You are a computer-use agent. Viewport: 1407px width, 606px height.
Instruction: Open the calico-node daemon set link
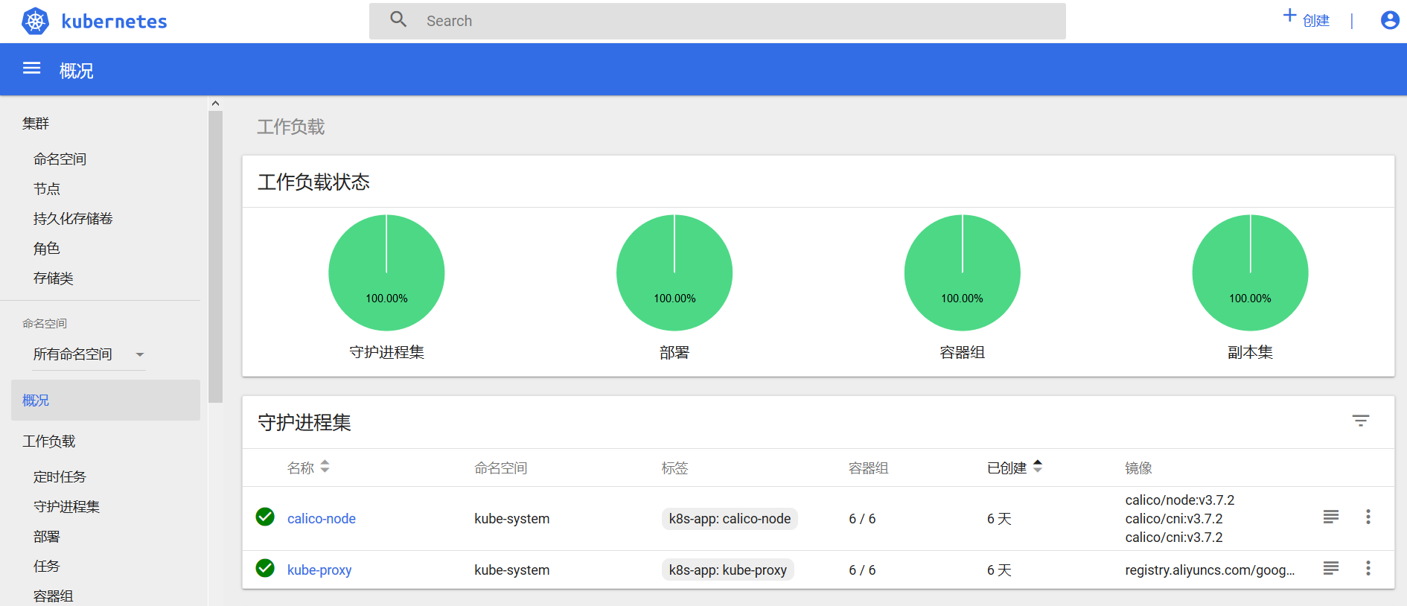click(322, 519)
